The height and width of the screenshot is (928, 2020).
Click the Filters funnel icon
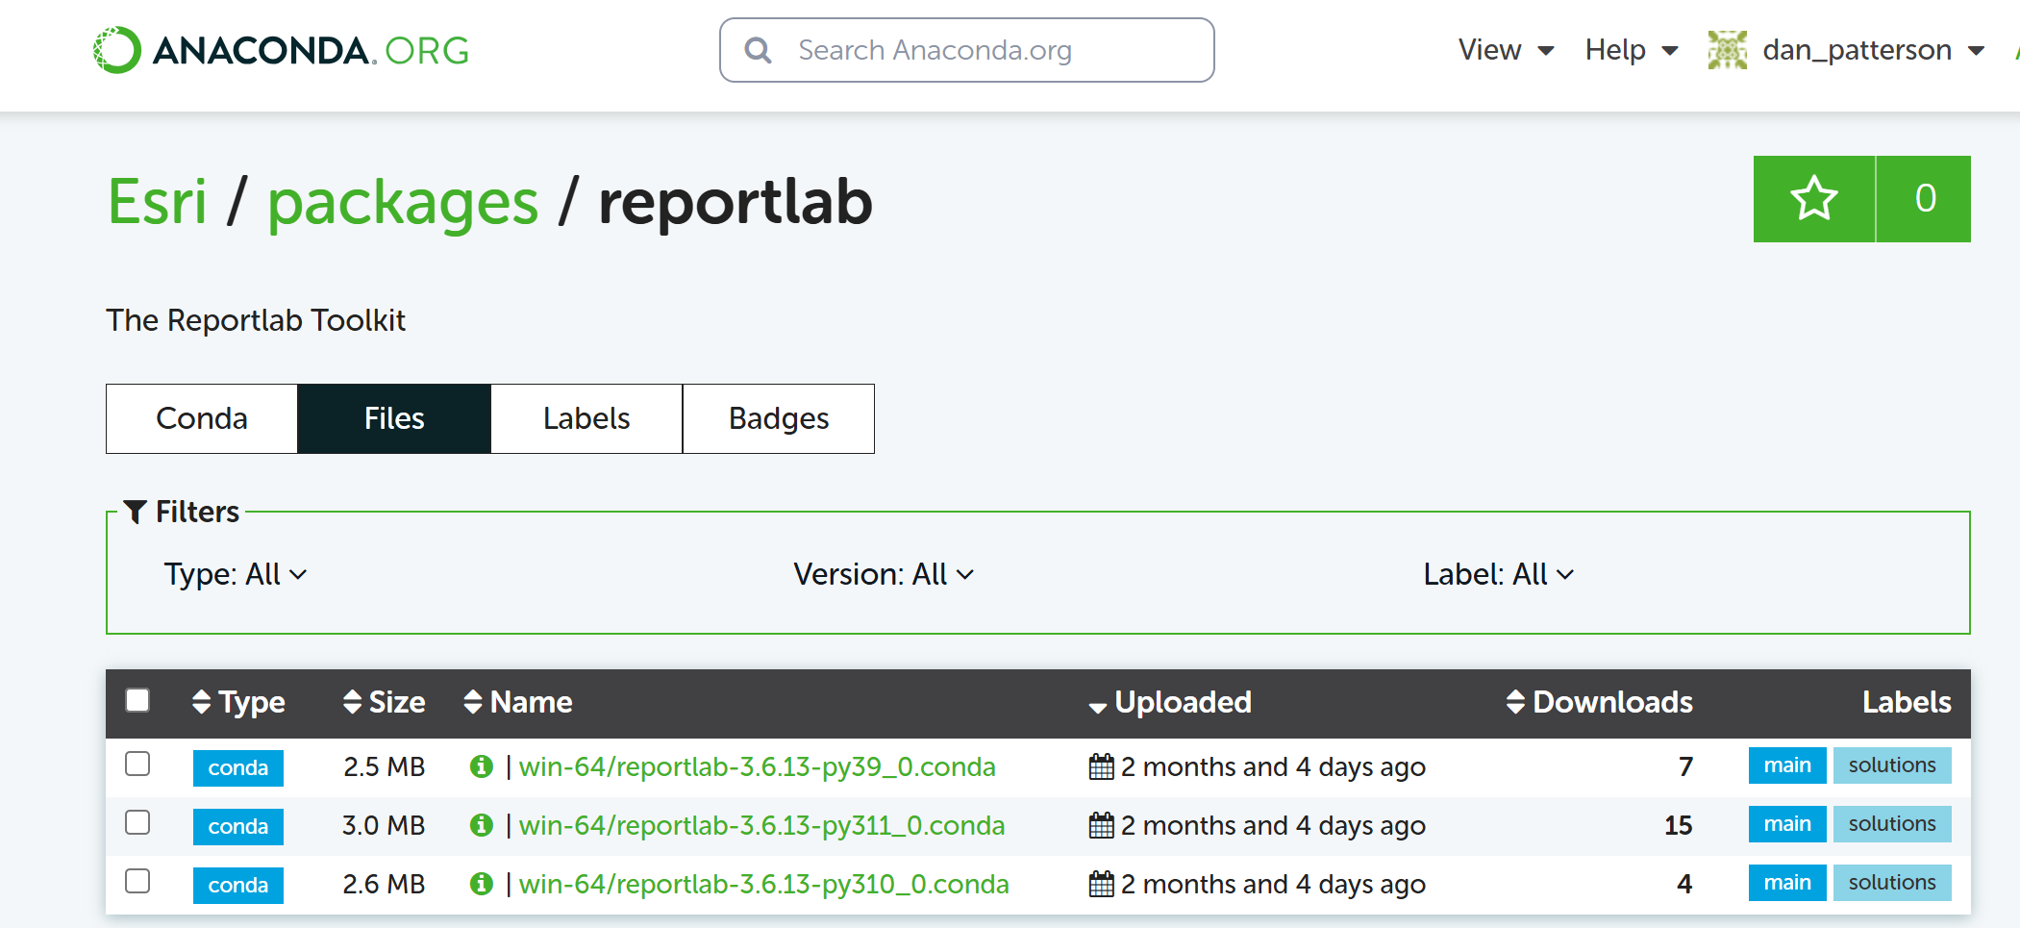tap(137, 511)
